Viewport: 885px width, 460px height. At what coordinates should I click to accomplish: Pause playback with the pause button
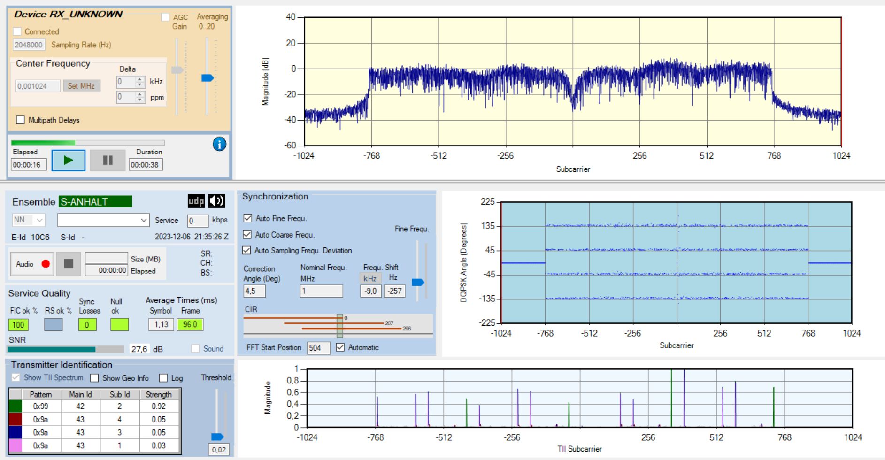[108, 161]
